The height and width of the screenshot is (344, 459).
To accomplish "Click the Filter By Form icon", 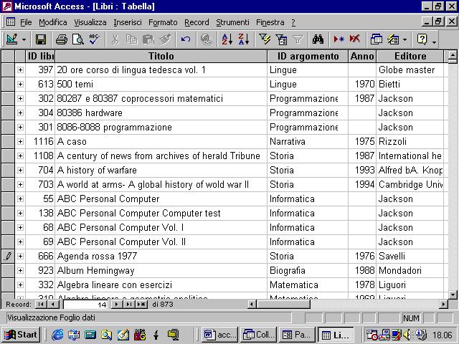I will coord(281,39).
